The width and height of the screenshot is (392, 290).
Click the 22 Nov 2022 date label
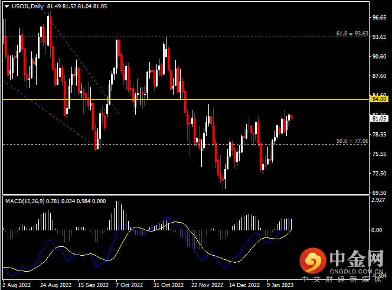point(207,285)
